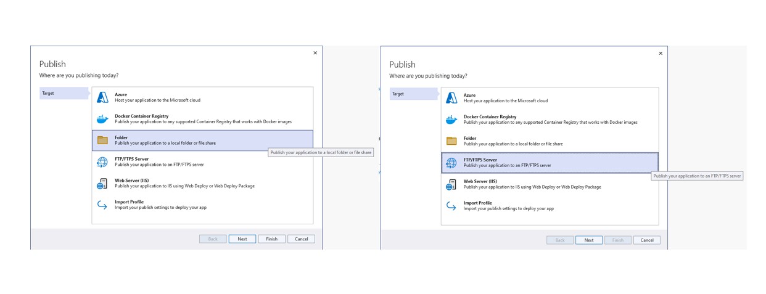The height and width of the screenshot is (294, 766).
Task: Click the disabled Back button in the right dialog
Action: tap(560, 240)
